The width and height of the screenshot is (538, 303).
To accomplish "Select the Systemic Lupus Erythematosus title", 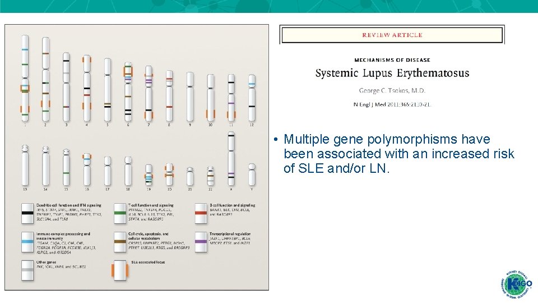I will pos(392,73).
